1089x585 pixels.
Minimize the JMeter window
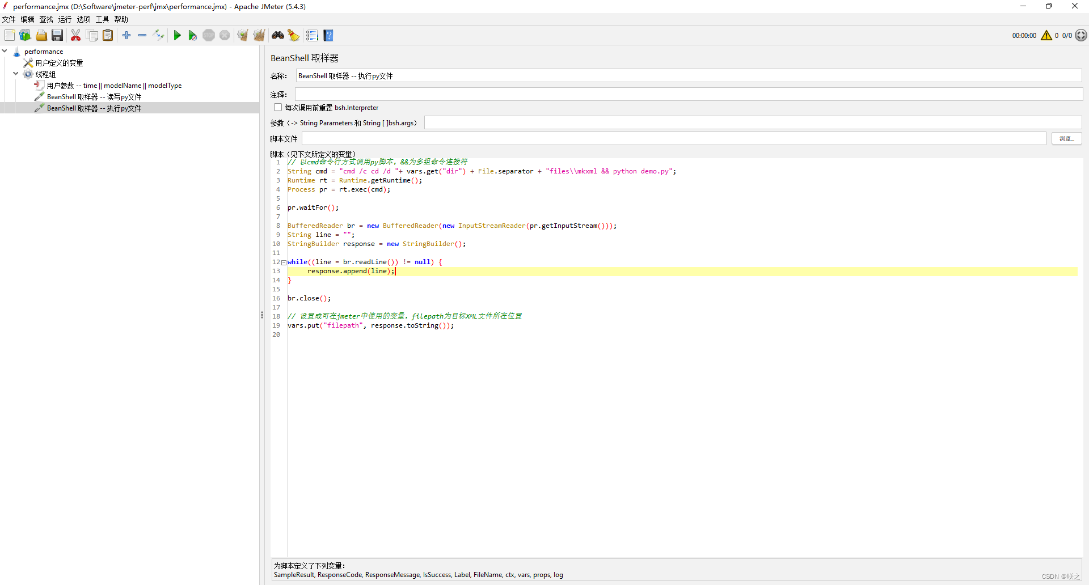1023,6
